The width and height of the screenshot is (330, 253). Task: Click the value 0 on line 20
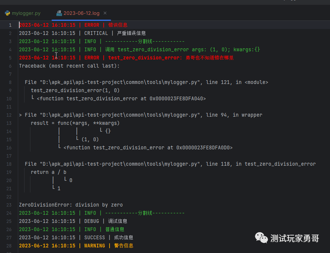click(71, 181)
